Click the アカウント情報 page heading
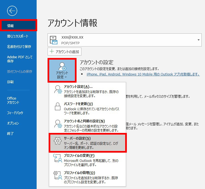205x189 pixels. click(72, 23)
